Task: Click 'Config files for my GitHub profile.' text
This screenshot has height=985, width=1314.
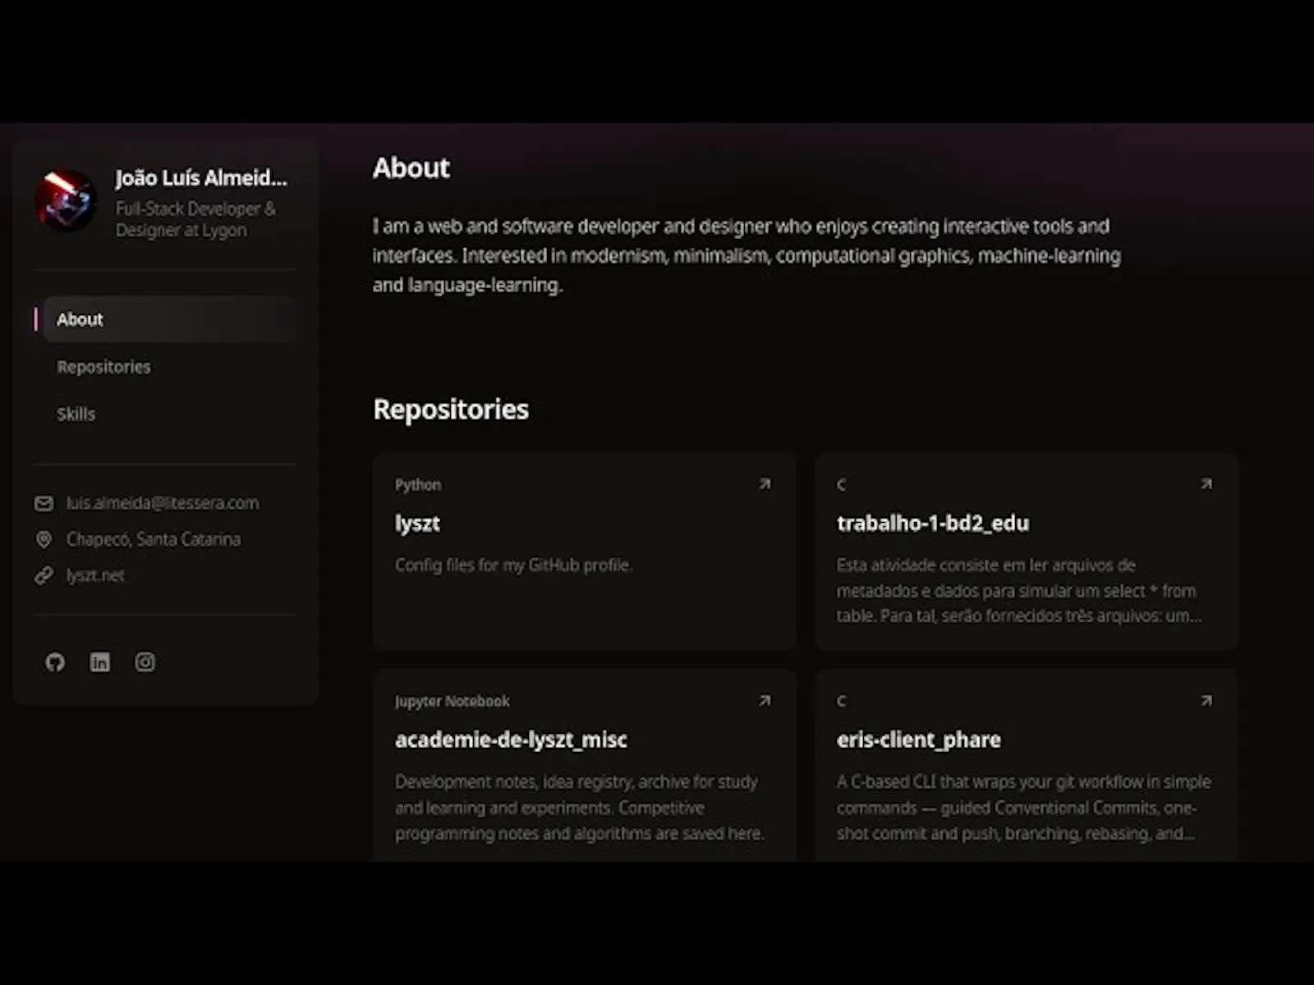Action: point(513,565)
